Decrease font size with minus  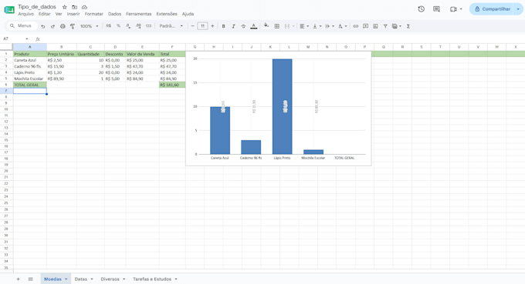(x=192, y=26)
